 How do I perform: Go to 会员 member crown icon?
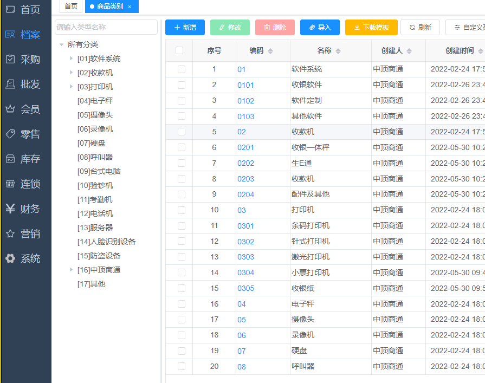10,109
